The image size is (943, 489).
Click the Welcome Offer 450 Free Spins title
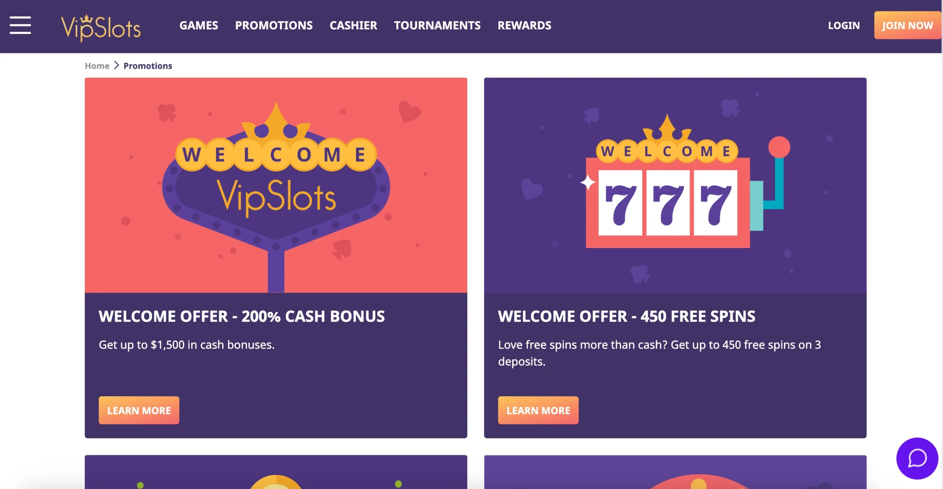point(627,316)
